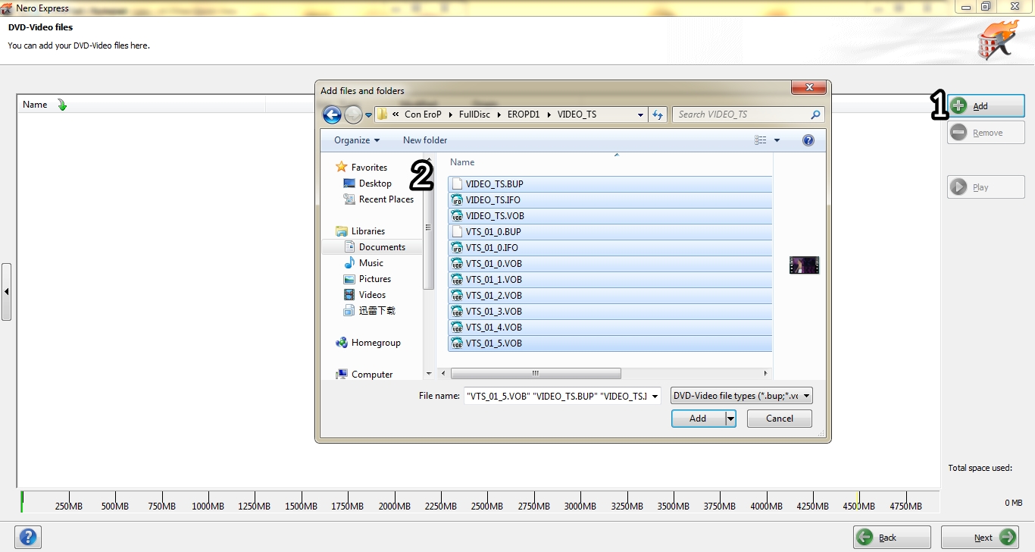Click the Next button in Nero Express
Image resolution: width=1035 pixels, height=552 pixels.
pos(980,538)
